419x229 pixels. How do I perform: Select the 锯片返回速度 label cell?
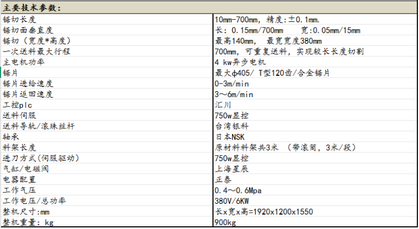click(27, 94)
